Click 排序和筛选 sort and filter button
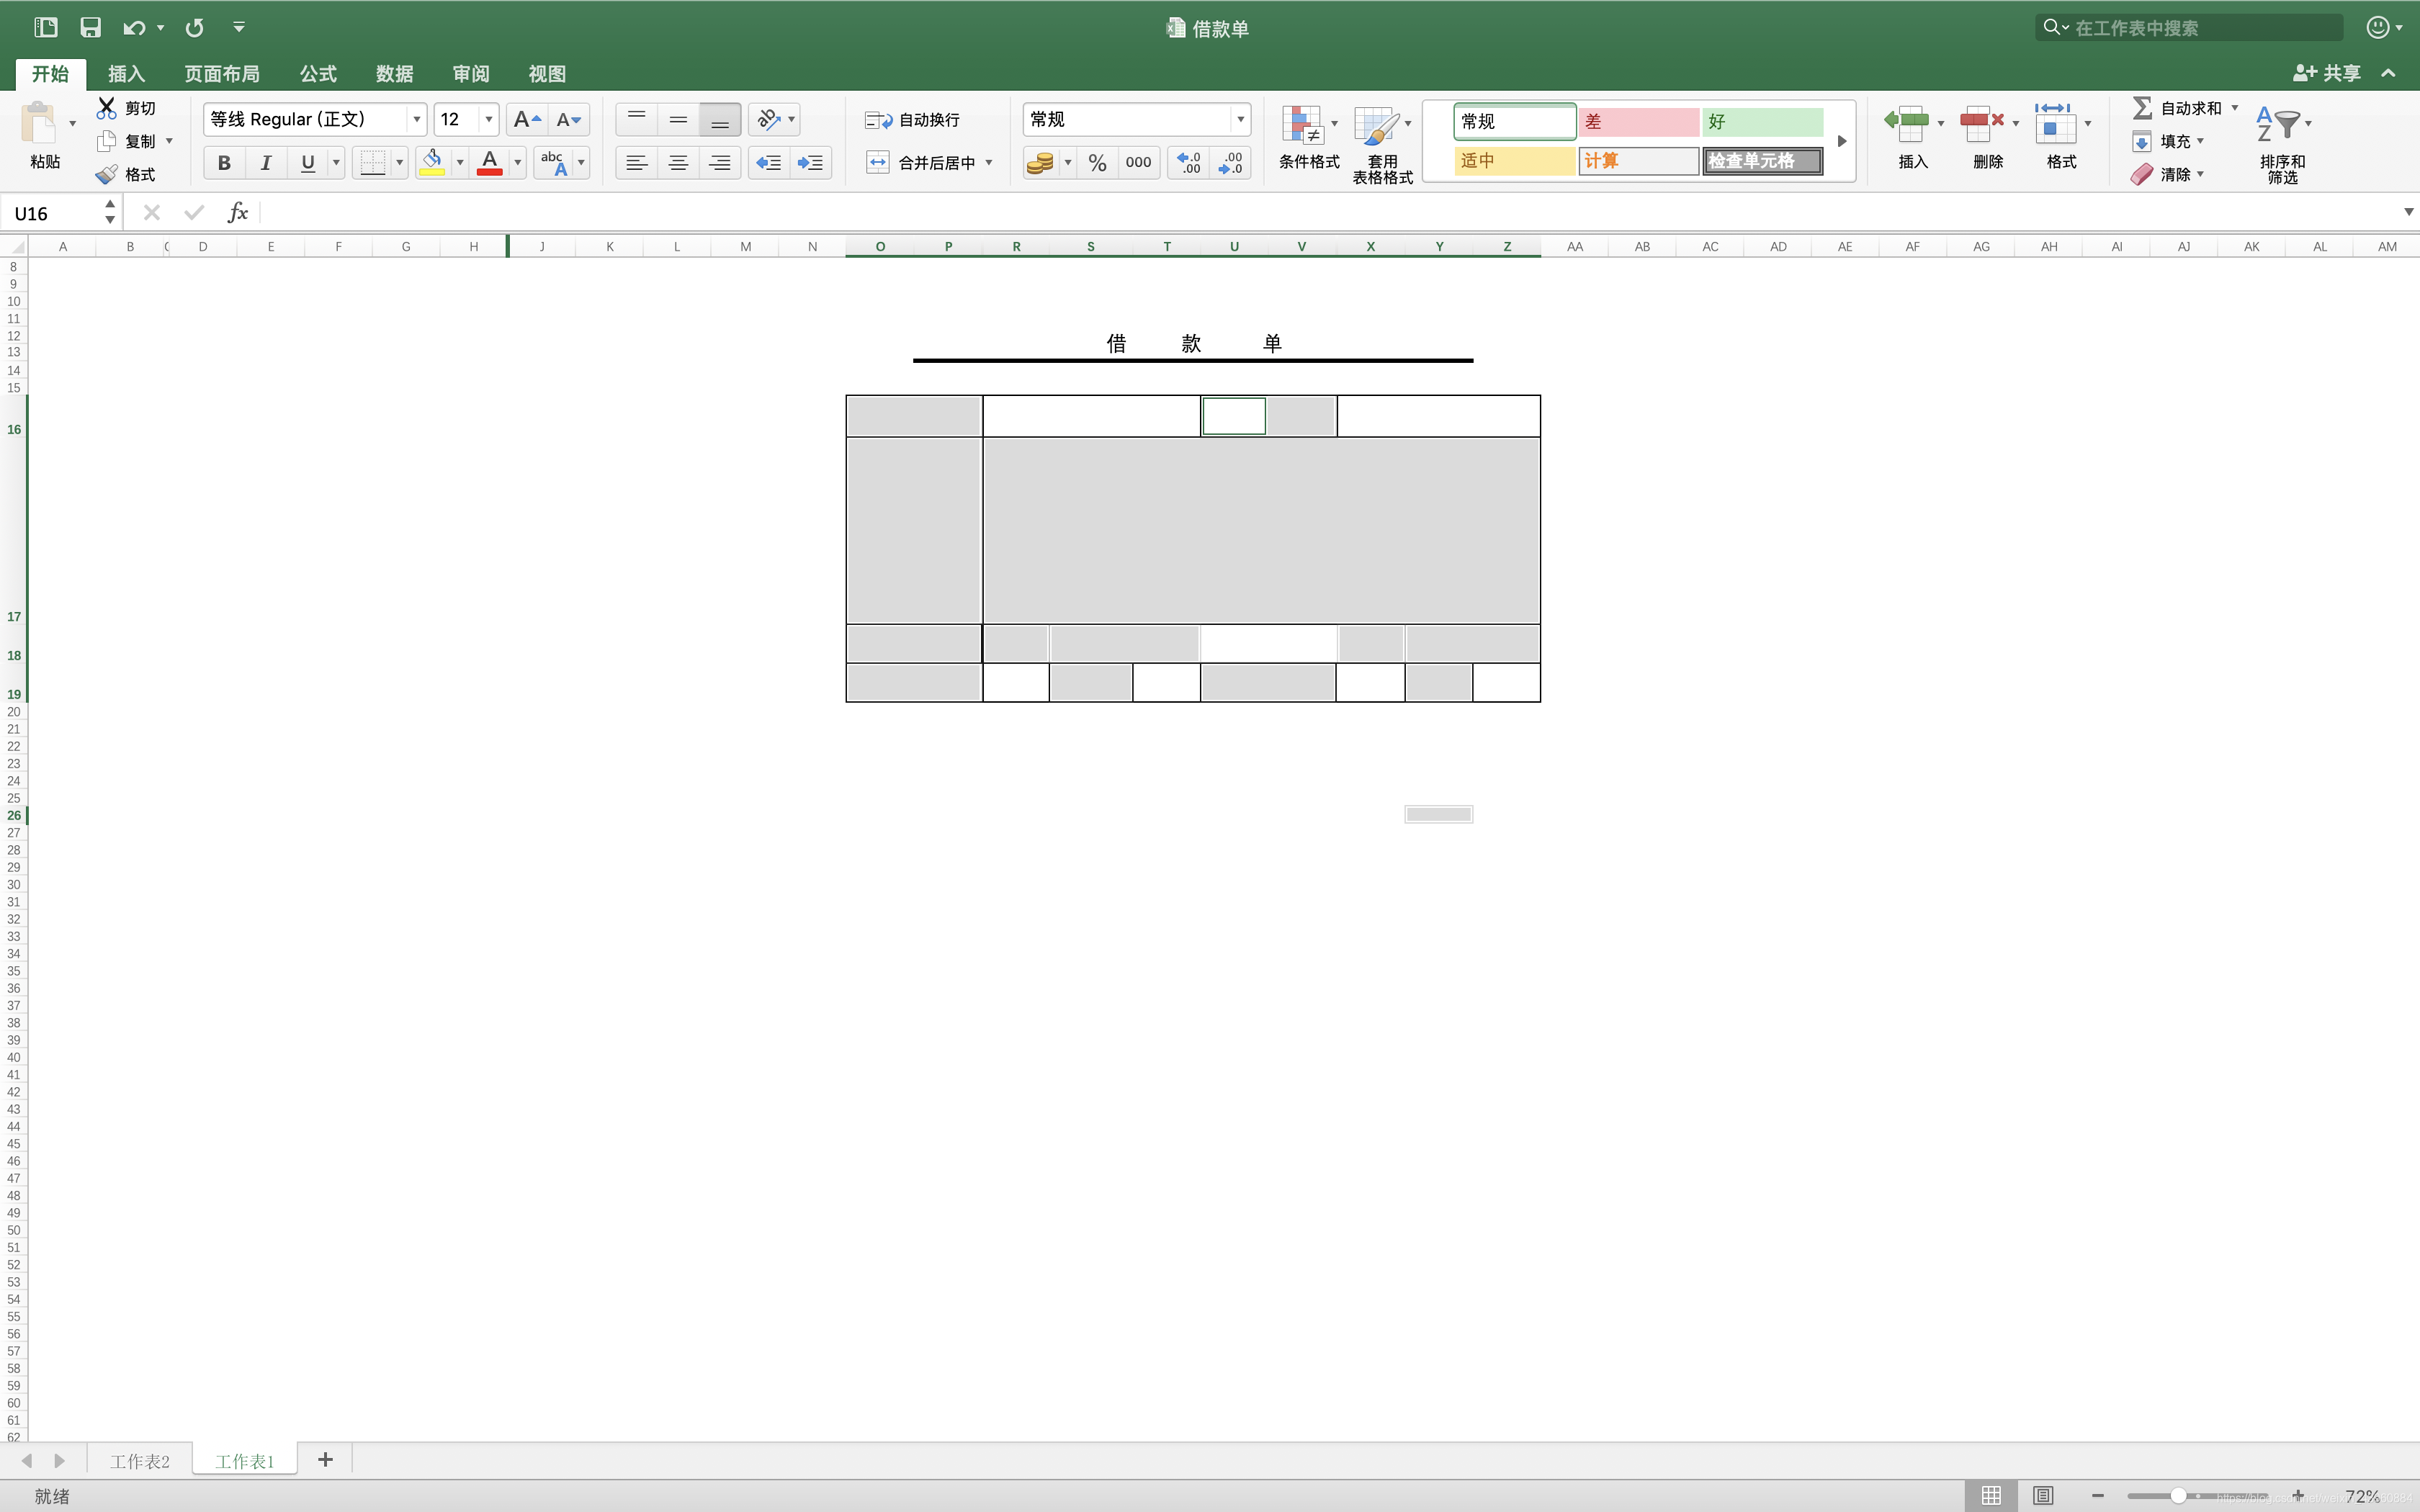2420x1512 pixels. [2282, 145]
